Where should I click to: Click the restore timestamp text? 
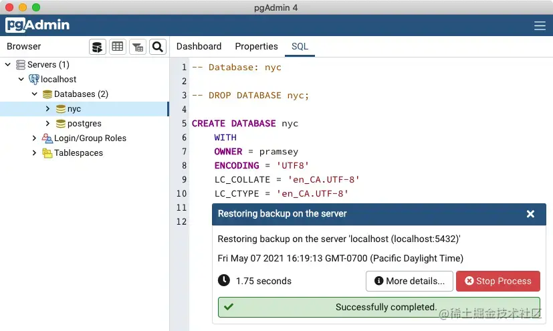(x=340, y=258)
